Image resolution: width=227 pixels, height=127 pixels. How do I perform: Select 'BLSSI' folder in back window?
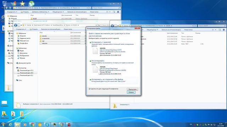point(35,19)
